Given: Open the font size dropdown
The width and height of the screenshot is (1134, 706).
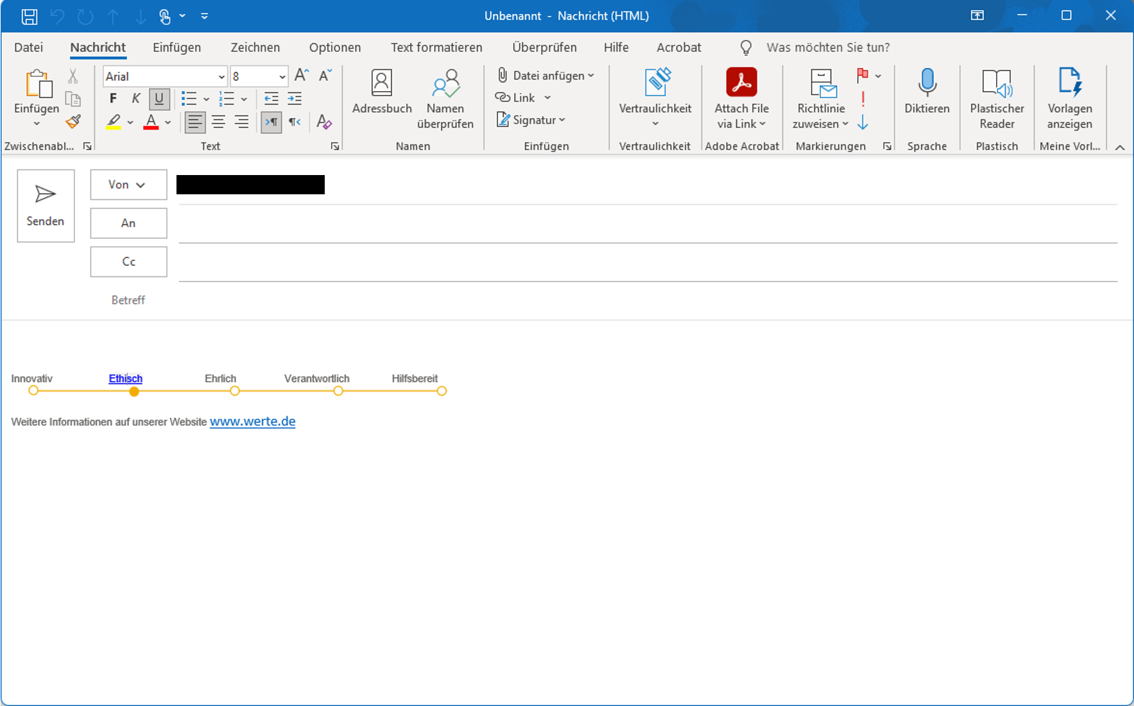Looking at the screenshot, I should point(282,76).
